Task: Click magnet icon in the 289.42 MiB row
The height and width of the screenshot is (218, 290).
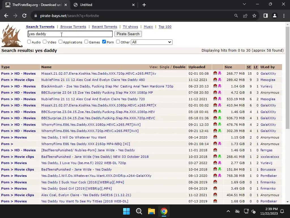Action: tap(215, 79)
